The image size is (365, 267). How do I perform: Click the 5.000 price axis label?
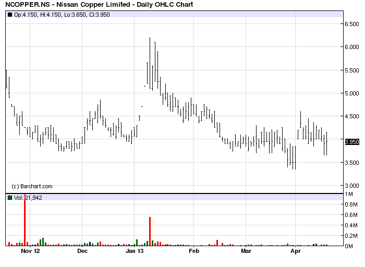(352, 93)
